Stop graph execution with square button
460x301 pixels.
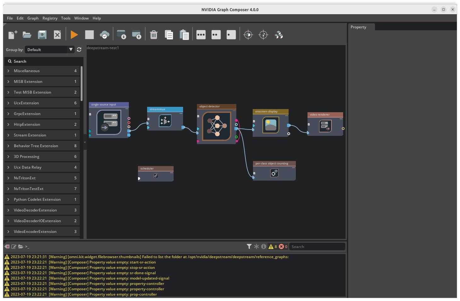coord(89,35)
